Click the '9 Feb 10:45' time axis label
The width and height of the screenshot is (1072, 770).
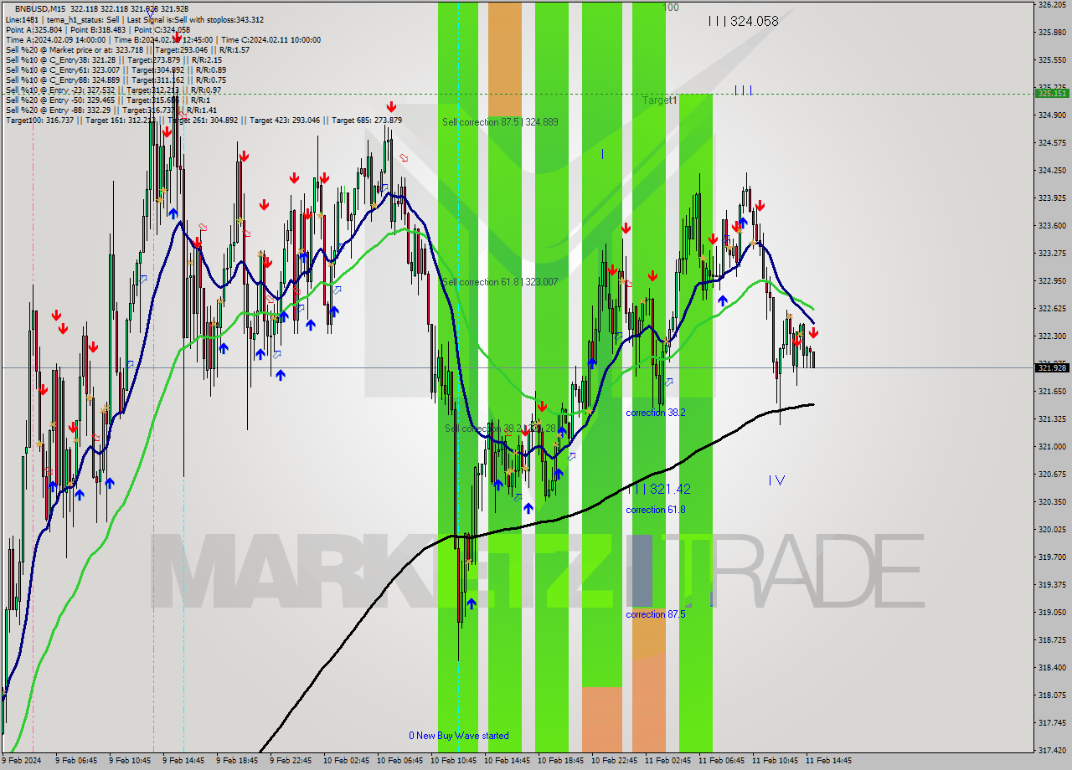[x=130, y=761]
